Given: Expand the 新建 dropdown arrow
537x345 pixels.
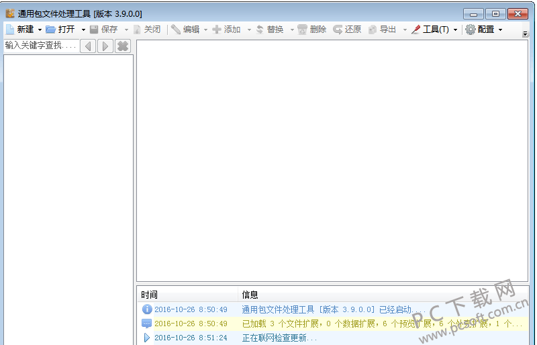Looking at the screenshot, I should [40, 30].
